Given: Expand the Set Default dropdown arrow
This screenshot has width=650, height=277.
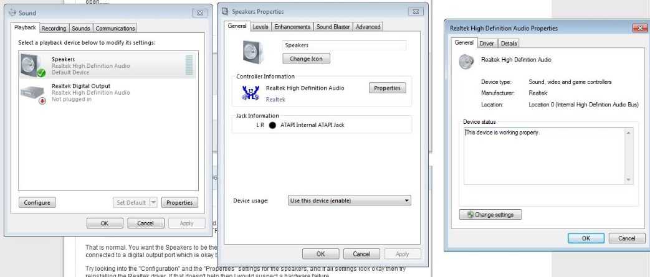Looking at the screenshot, I should pyautogui.click(x=153, y=202).
